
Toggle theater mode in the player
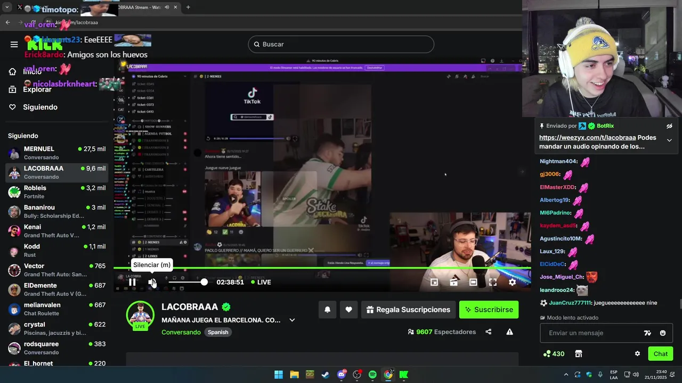pyautogui.click(x=473, y=282)
